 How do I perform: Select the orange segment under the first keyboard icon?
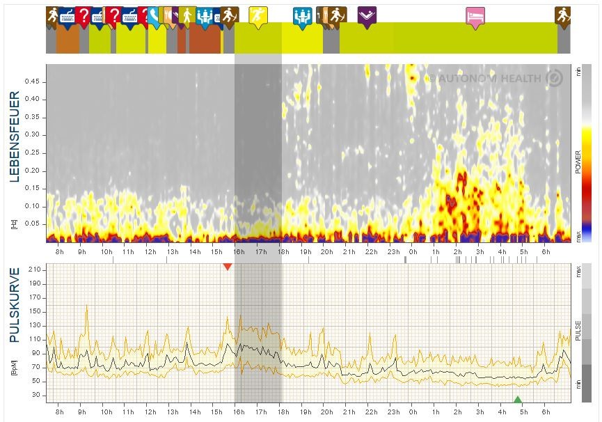68,40
